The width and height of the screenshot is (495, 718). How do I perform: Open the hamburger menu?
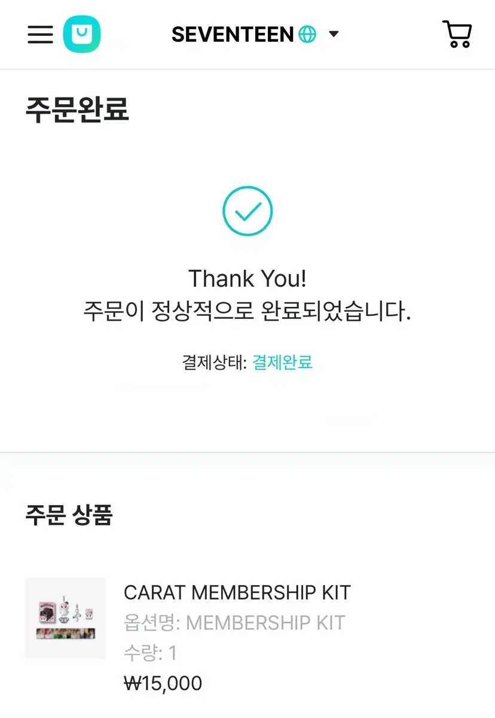(x=40, y=35)
